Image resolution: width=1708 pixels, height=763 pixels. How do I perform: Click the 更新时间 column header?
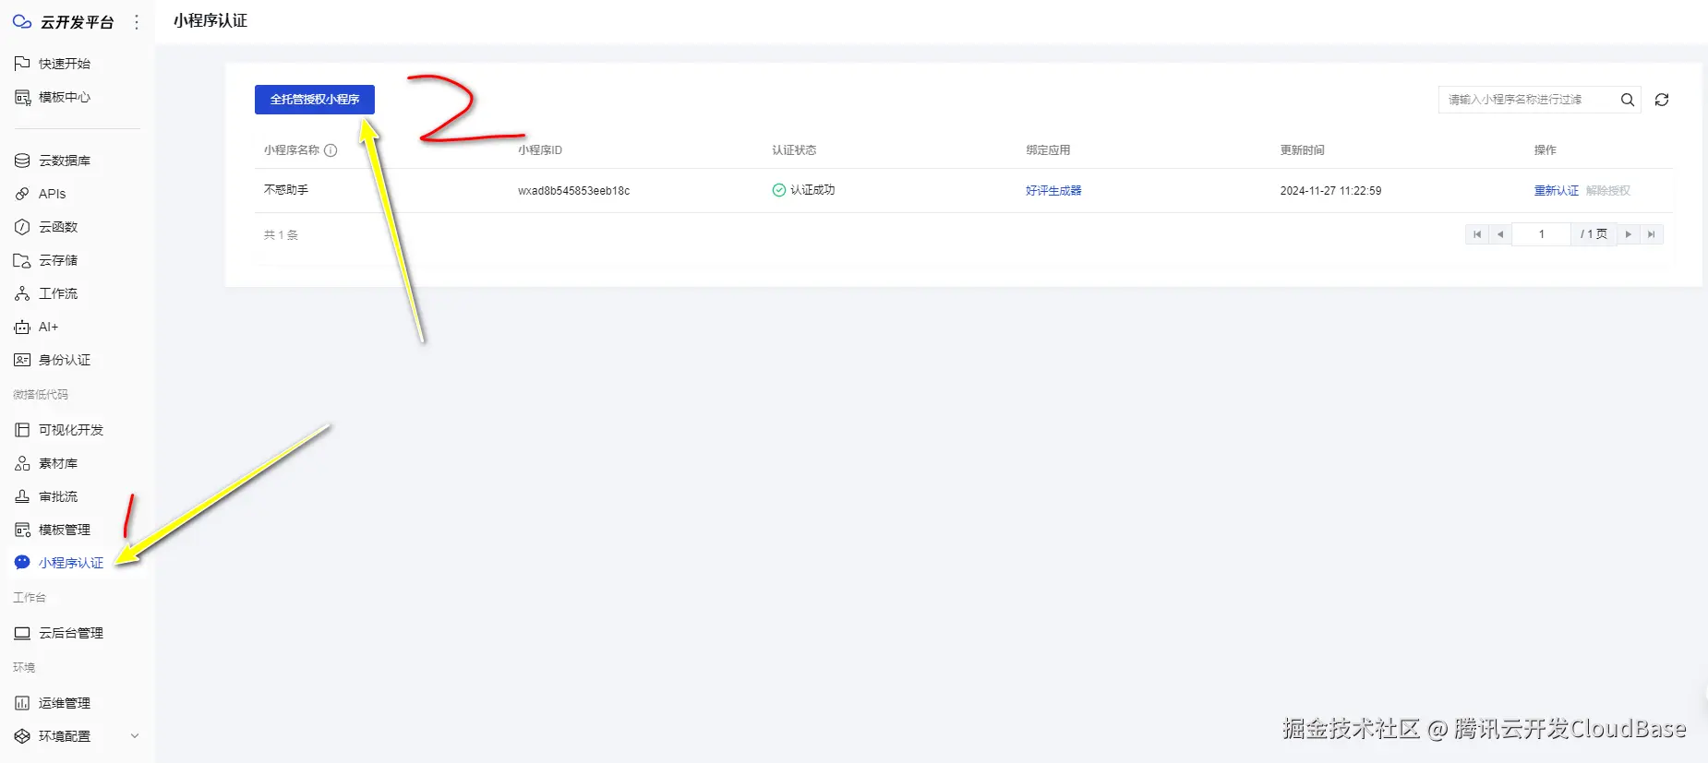tap(1302, 150)
